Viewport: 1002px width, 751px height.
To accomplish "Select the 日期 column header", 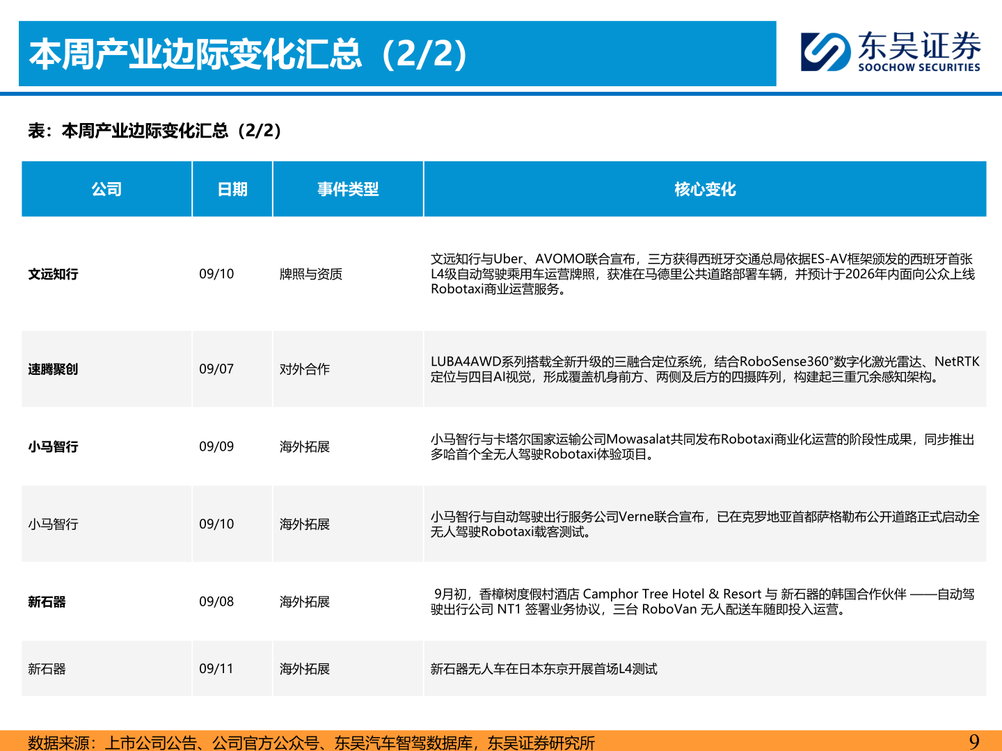I will pyautogui.click(x=232, y=189).
